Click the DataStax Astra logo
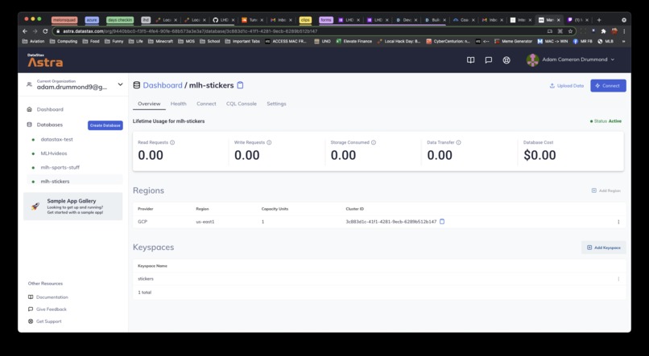The height and width of the screenshot is (356, 649). pos(45,60)
